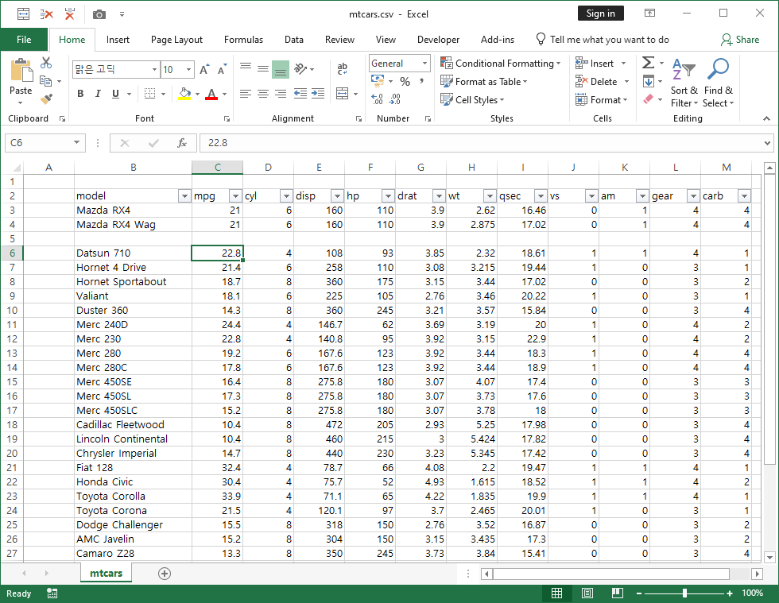Viewport: 779px width, 603px height.
Task: Open the mpg column filter dropdown
Action: (x=235, y=196)
